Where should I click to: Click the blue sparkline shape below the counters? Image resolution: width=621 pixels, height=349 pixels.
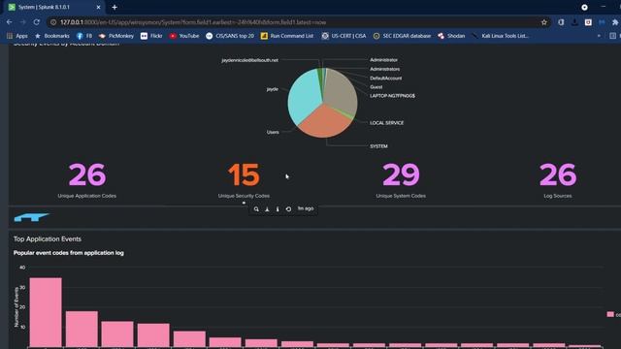31,217
